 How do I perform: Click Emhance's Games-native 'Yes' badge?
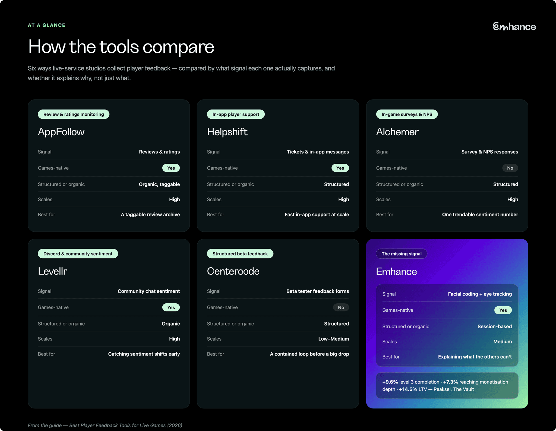pyautogui.click(x=503, y=310)
